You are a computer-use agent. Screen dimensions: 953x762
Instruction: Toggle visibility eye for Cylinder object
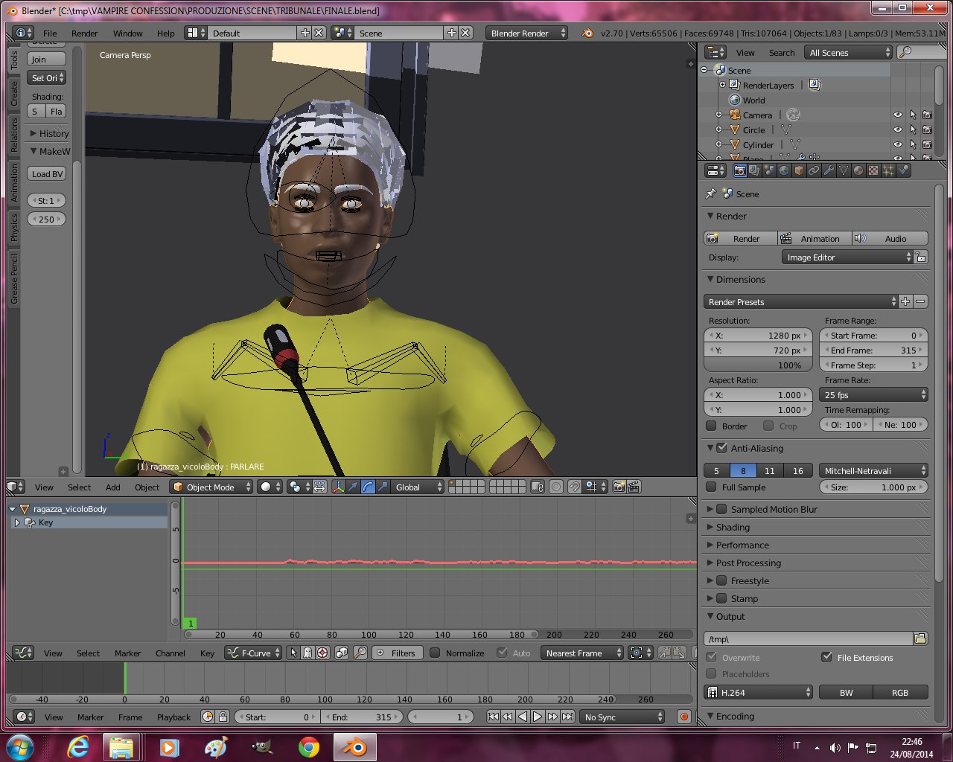click(897, 144)
